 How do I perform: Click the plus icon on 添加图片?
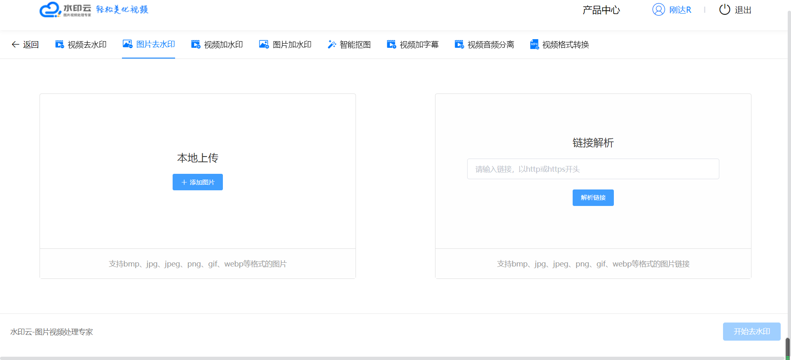click(184, 182)
